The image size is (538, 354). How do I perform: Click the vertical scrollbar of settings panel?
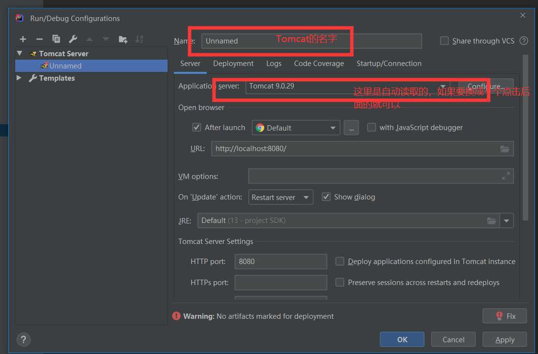[x=525, y=137]
